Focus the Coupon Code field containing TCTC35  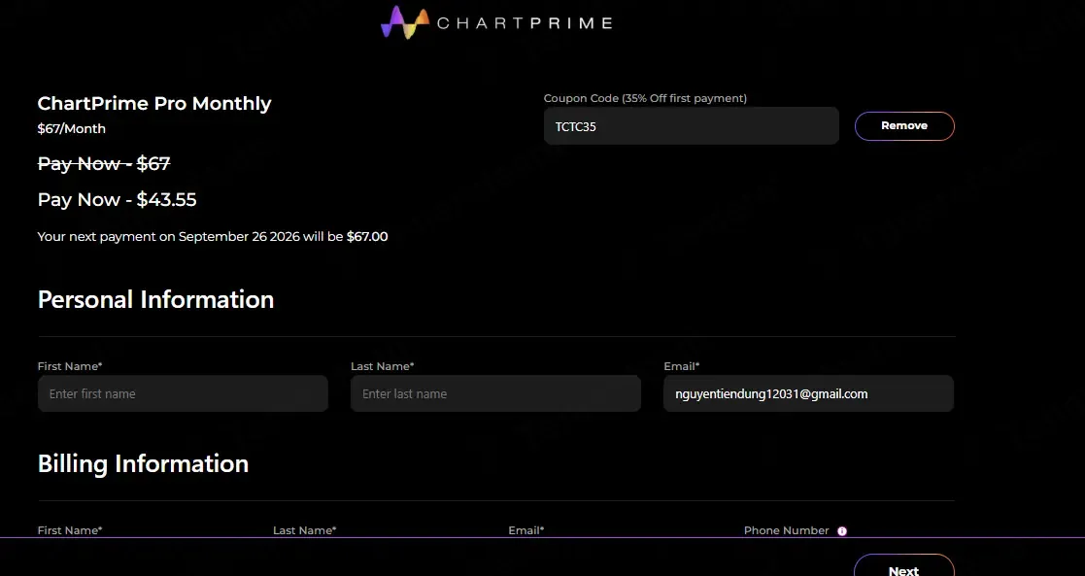(692, 126)
